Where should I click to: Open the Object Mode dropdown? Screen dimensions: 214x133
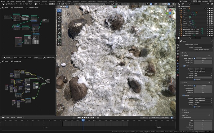coord(68,4)
